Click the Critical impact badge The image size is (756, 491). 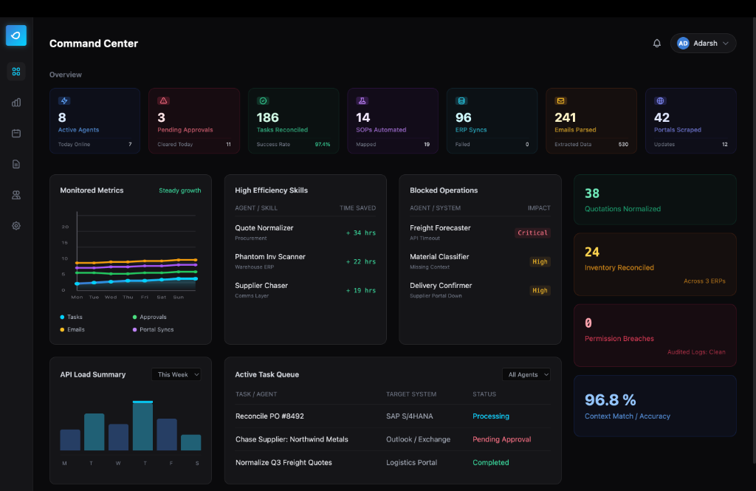(x=532, y=233)
